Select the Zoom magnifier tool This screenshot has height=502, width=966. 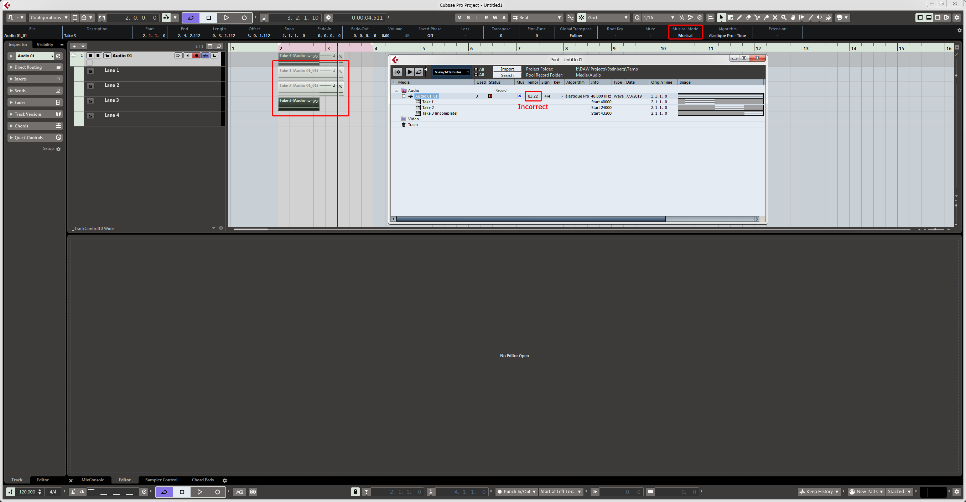784,17
